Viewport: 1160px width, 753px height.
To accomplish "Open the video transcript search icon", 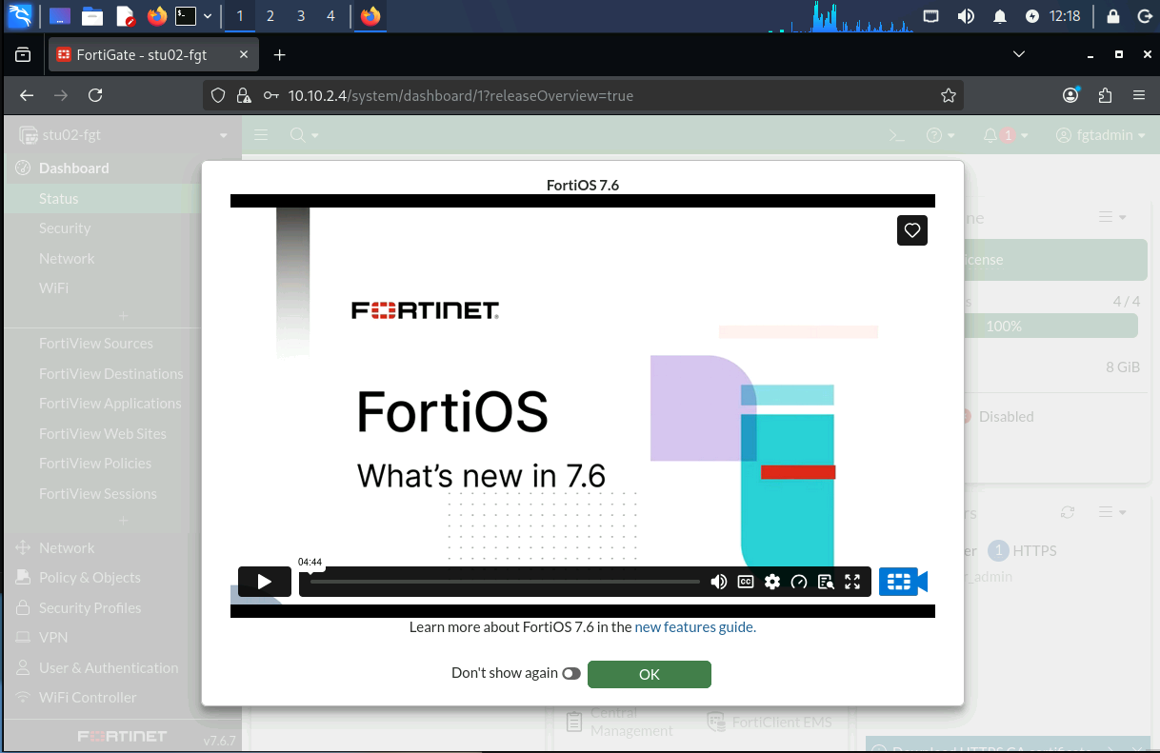I will (826, 582).
